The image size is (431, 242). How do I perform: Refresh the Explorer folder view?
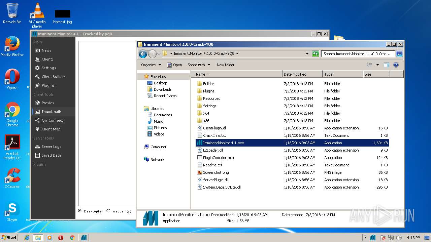point(316,54)
